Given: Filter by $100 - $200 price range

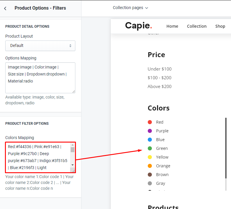Looking at the screenshot, I should tap(160, 78).
